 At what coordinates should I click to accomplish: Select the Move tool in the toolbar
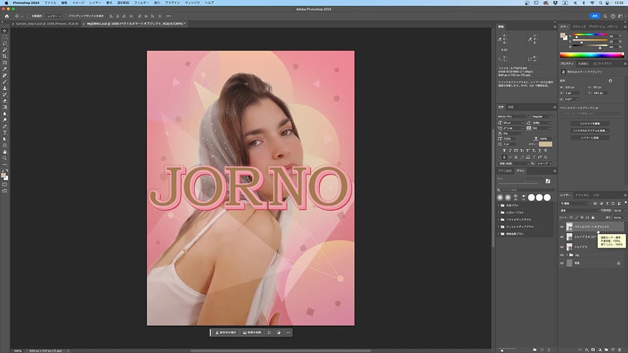click(5, 31)
